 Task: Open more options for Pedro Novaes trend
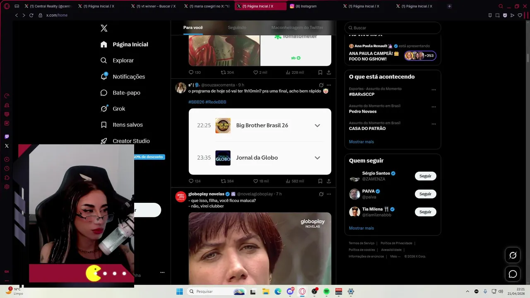pyautogui.click(x=434, y=107)
